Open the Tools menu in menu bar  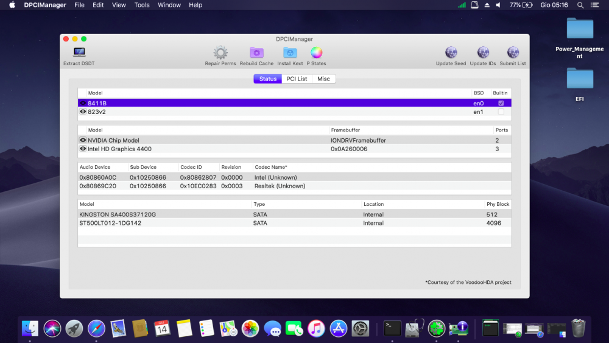142,5
